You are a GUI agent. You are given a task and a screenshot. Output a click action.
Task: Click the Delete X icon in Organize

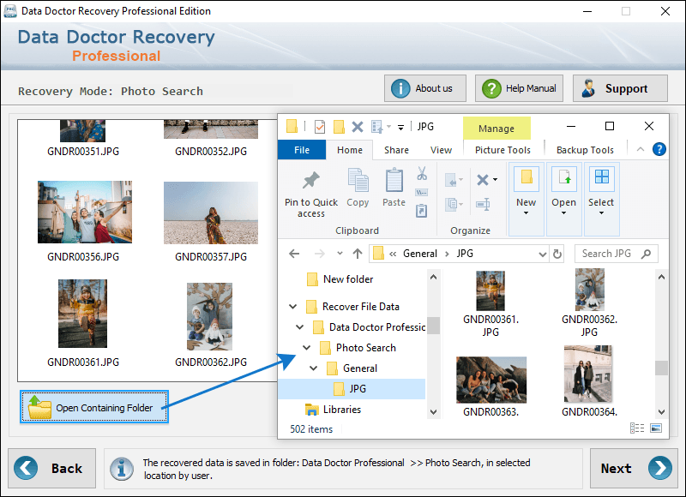483,180
